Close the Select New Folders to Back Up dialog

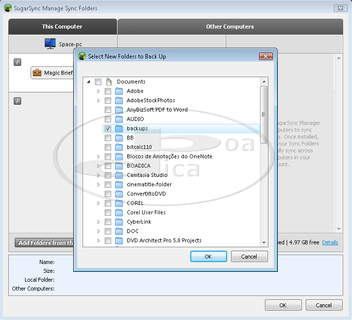point(266,57)
